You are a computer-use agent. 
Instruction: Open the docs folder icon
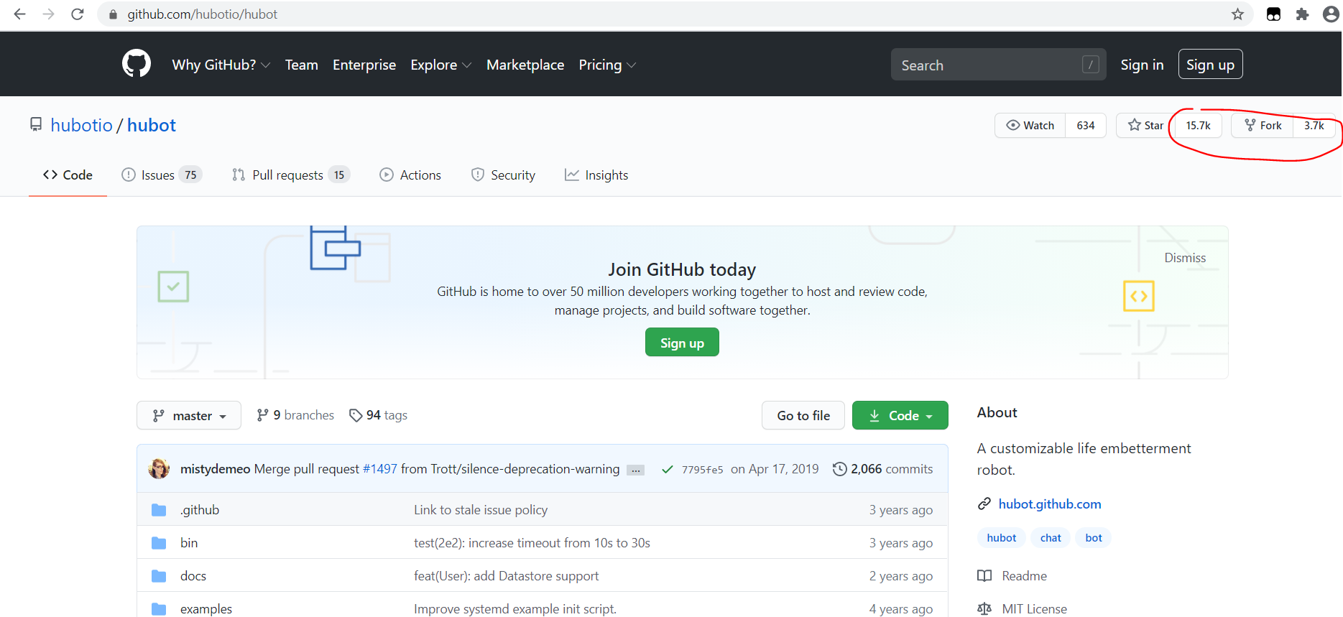click(x=159, y=576)
